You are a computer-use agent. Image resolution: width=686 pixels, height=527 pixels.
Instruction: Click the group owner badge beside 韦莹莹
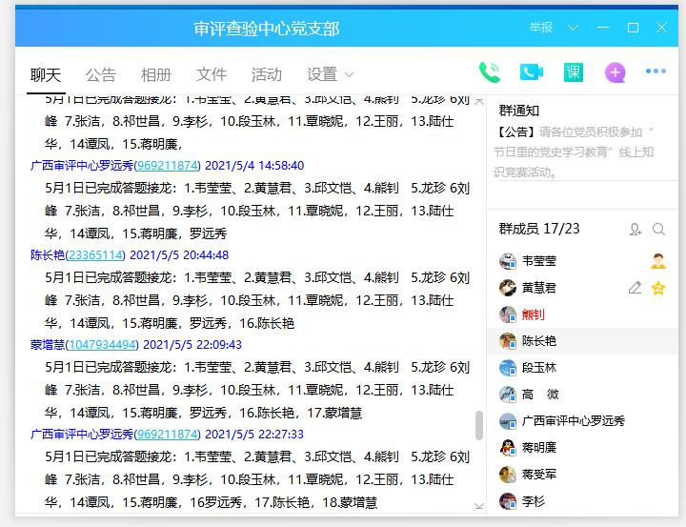click(x=658, y=261)
